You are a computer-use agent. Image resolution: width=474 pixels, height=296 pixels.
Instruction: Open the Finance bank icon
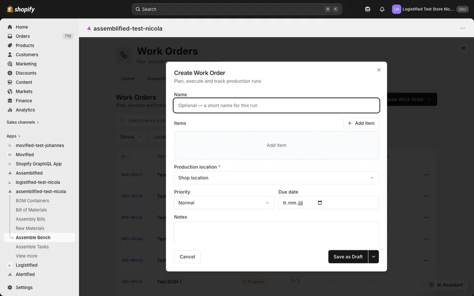coord(10,101)
